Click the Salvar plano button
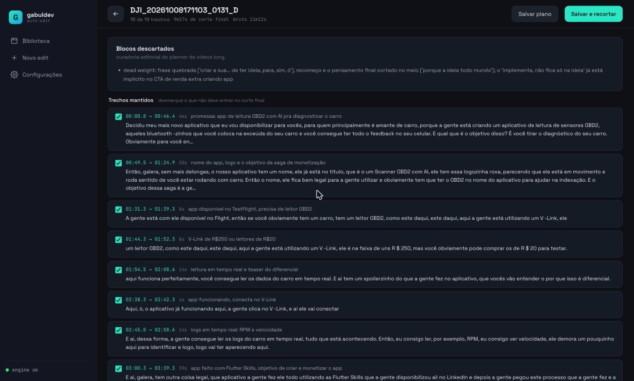The image size is (634, 381). click(535, 14)
